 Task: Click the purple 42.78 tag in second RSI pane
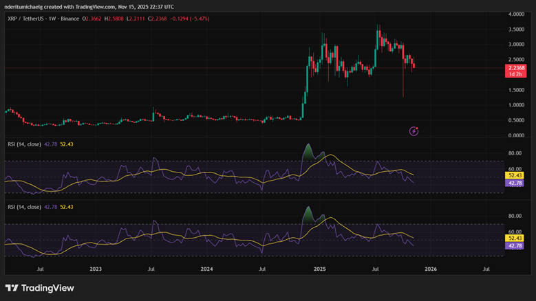[x=515, y=245]
